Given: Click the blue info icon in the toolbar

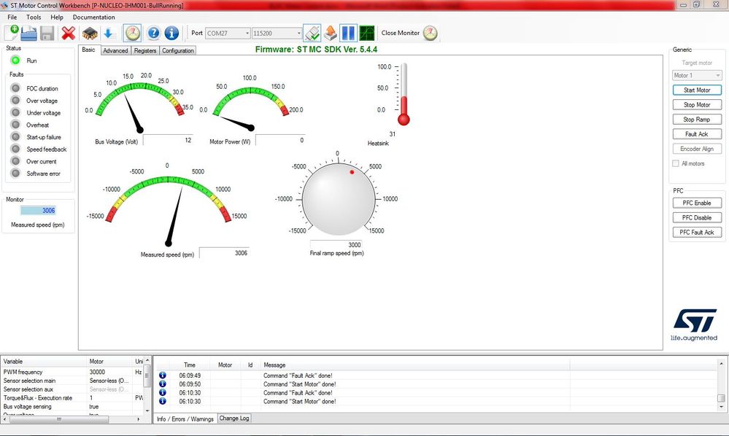Looking at the screenshot, I should 171,33.
